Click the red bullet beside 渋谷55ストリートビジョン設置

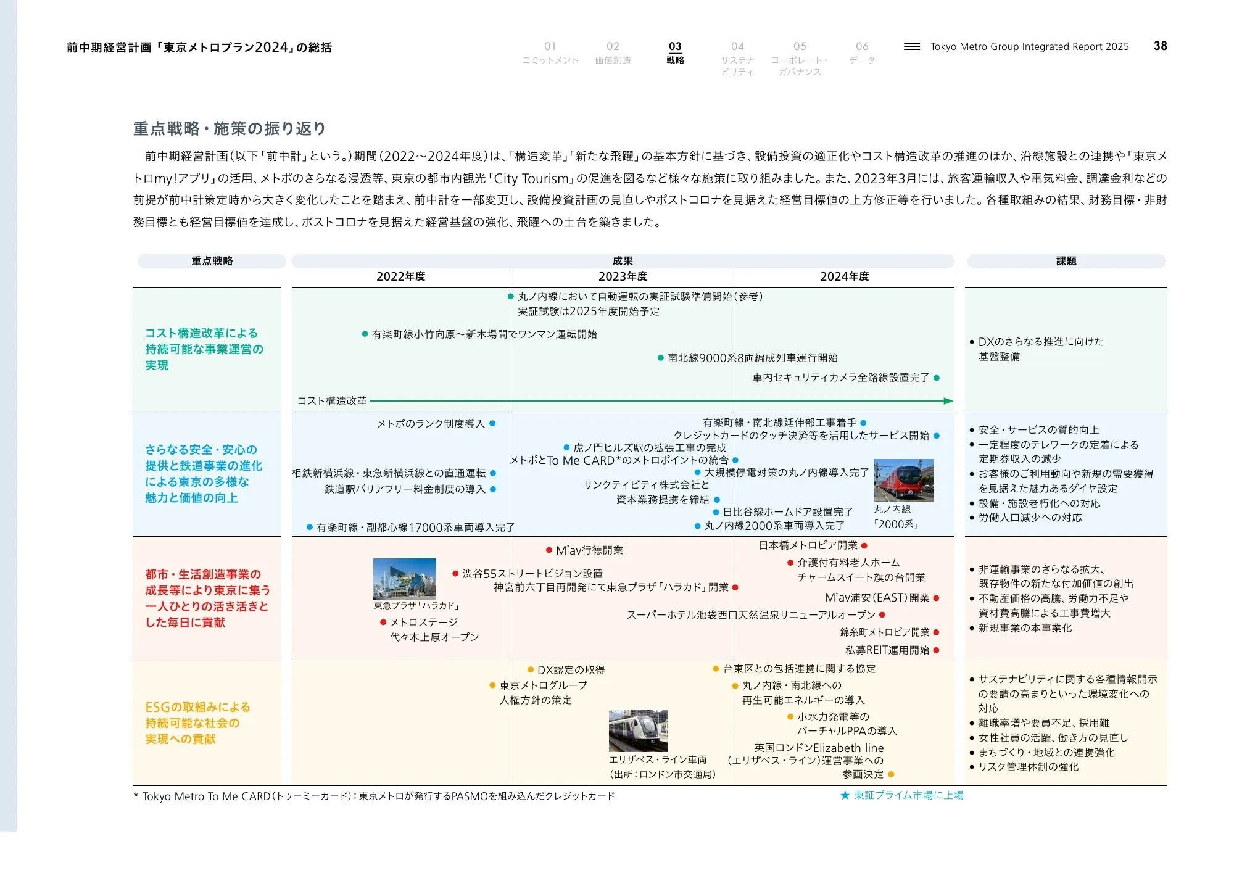pyautogui.click(x=455, y=573)
